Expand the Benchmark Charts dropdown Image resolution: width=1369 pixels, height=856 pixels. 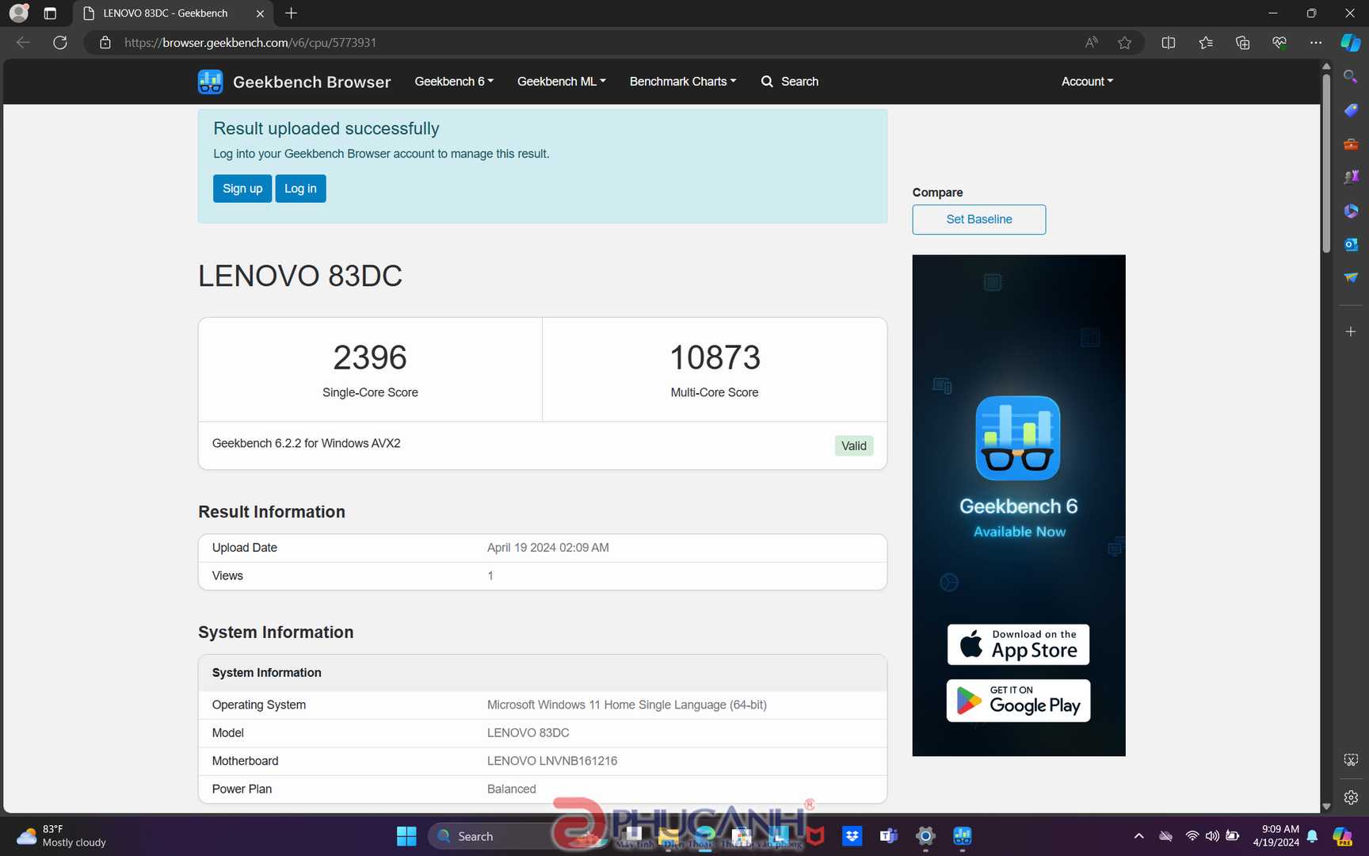683,82
